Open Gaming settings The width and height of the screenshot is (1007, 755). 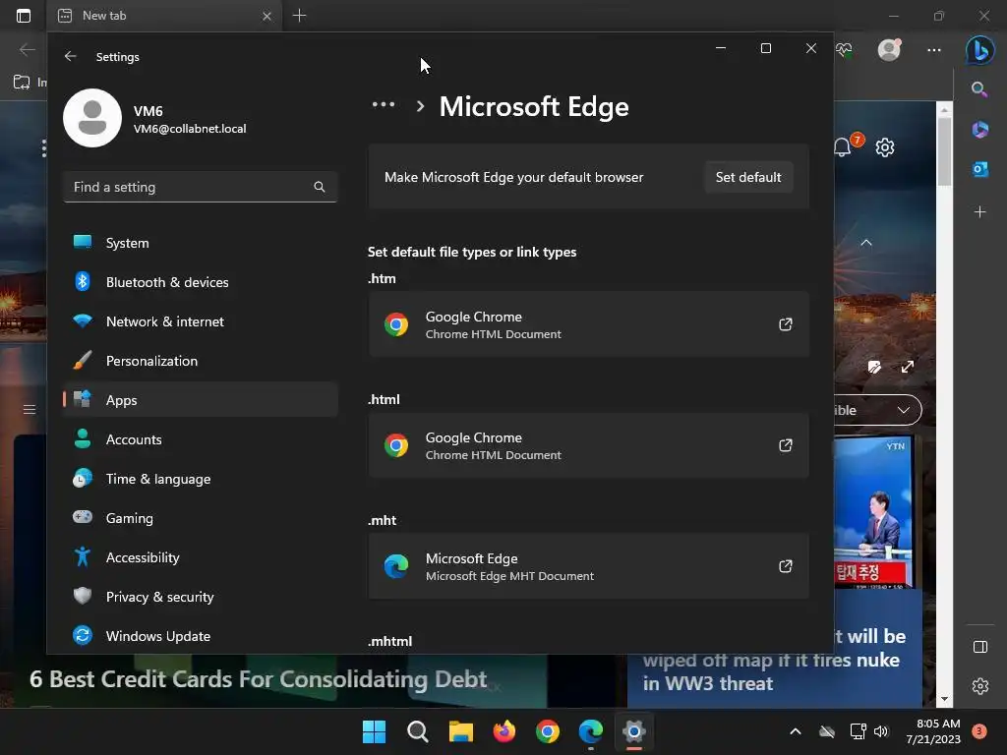tap(201, 518)
